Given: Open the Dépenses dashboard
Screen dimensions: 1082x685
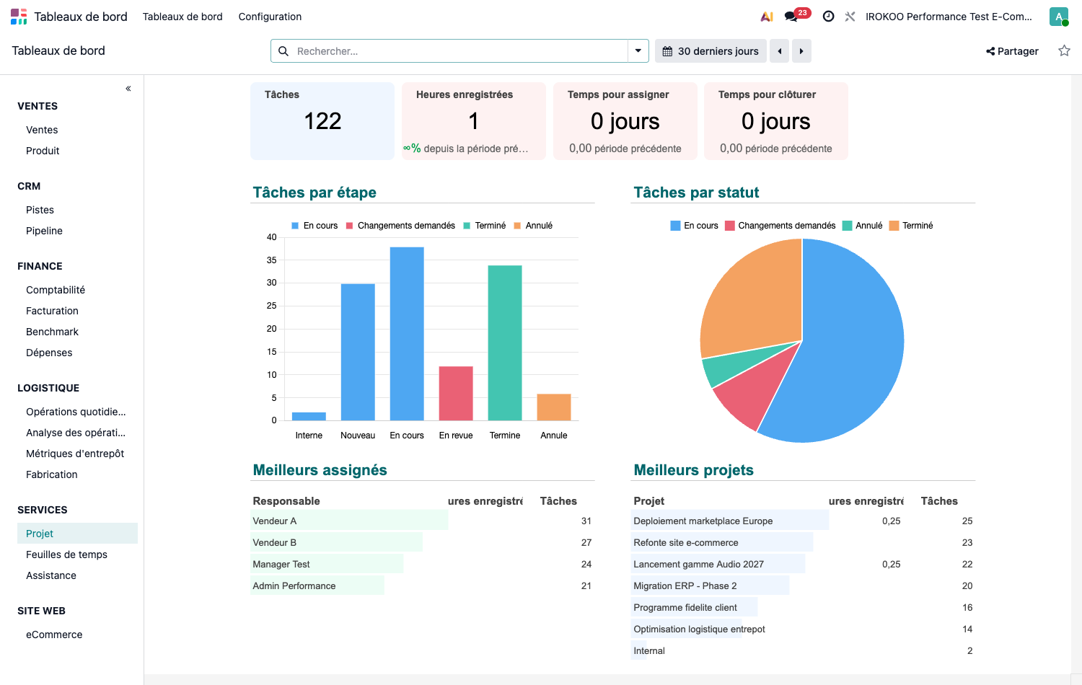Looking at the screenshot, I should 49,353.
